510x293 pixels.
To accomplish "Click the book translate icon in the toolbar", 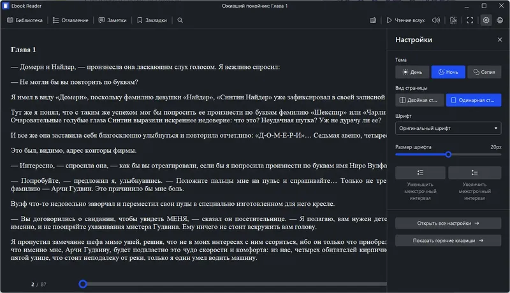I will click(x=373, y=20).
